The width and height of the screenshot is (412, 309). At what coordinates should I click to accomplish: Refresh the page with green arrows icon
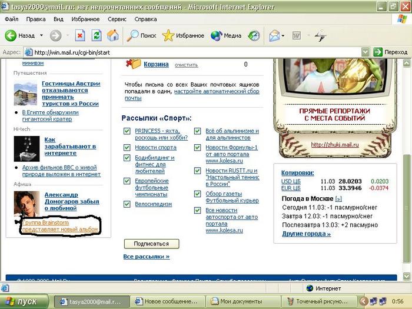[x=97, y=35]
